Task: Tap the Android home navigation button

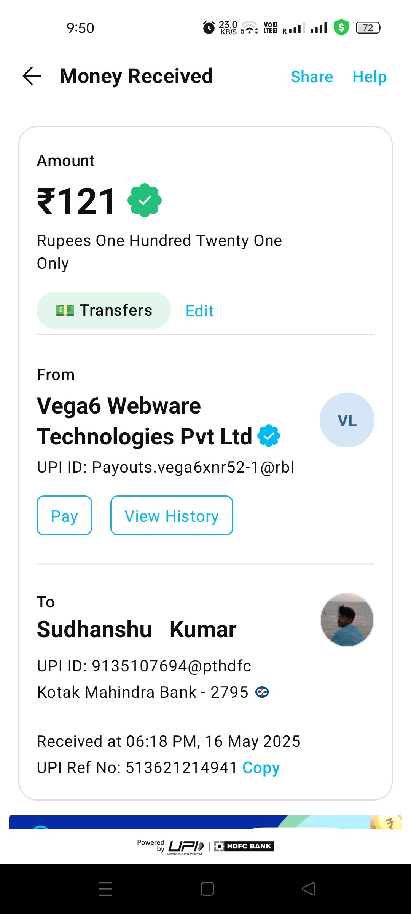Action: 207,889
